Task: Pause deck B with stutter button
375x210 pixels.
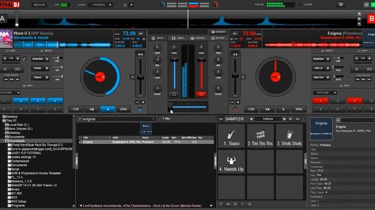Action: [x=267, y=109]
